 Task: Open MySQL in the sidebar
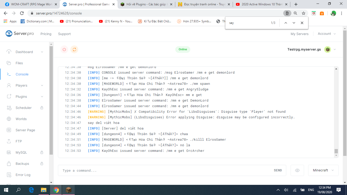click(x=21, y=152)
